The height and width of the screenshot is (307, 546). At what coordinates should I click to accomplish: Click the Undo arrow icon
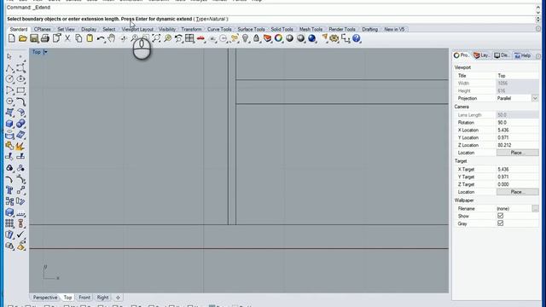(101, 38)
